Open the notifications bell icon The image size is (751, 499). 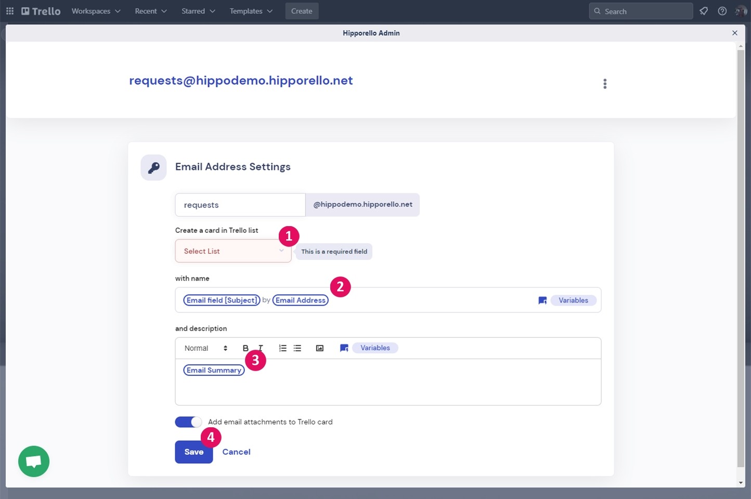(x=704, y=11)
